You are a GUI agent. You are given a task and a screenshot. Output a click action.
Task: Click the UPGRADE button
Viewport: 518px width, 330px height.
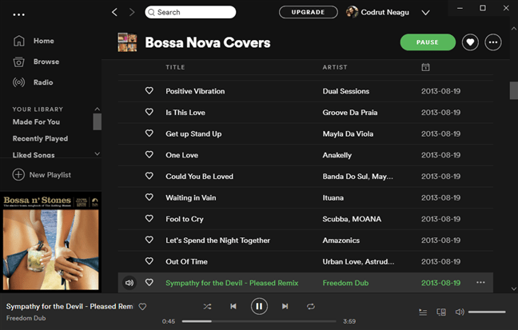click(x=309, y=12)
